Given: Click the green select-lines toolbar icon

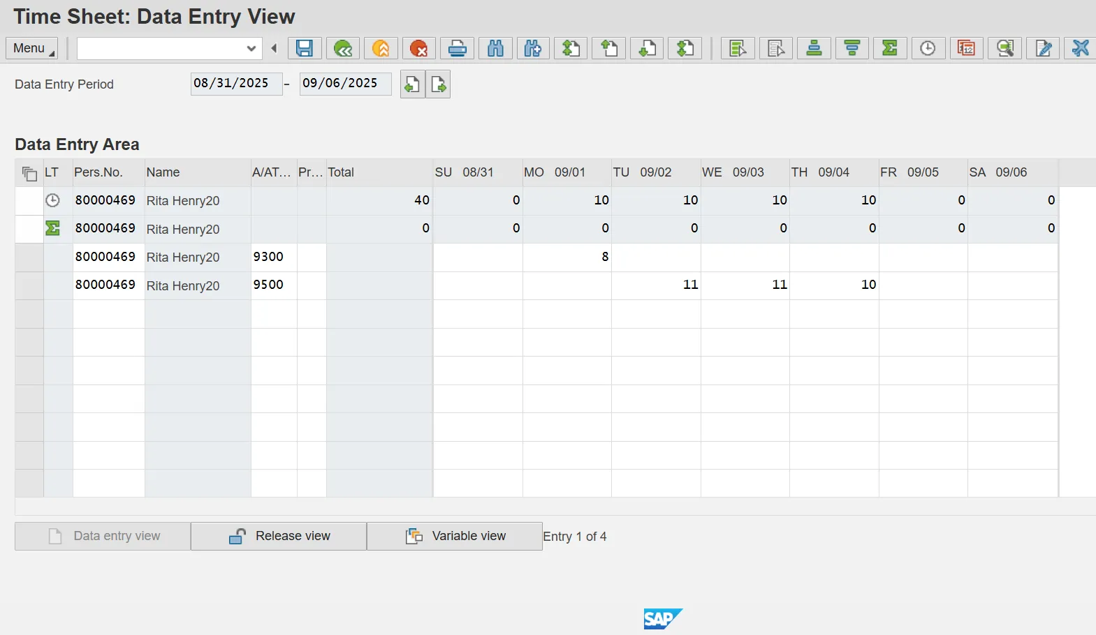Looking at the screenshot, I should (x=738, y=48).
